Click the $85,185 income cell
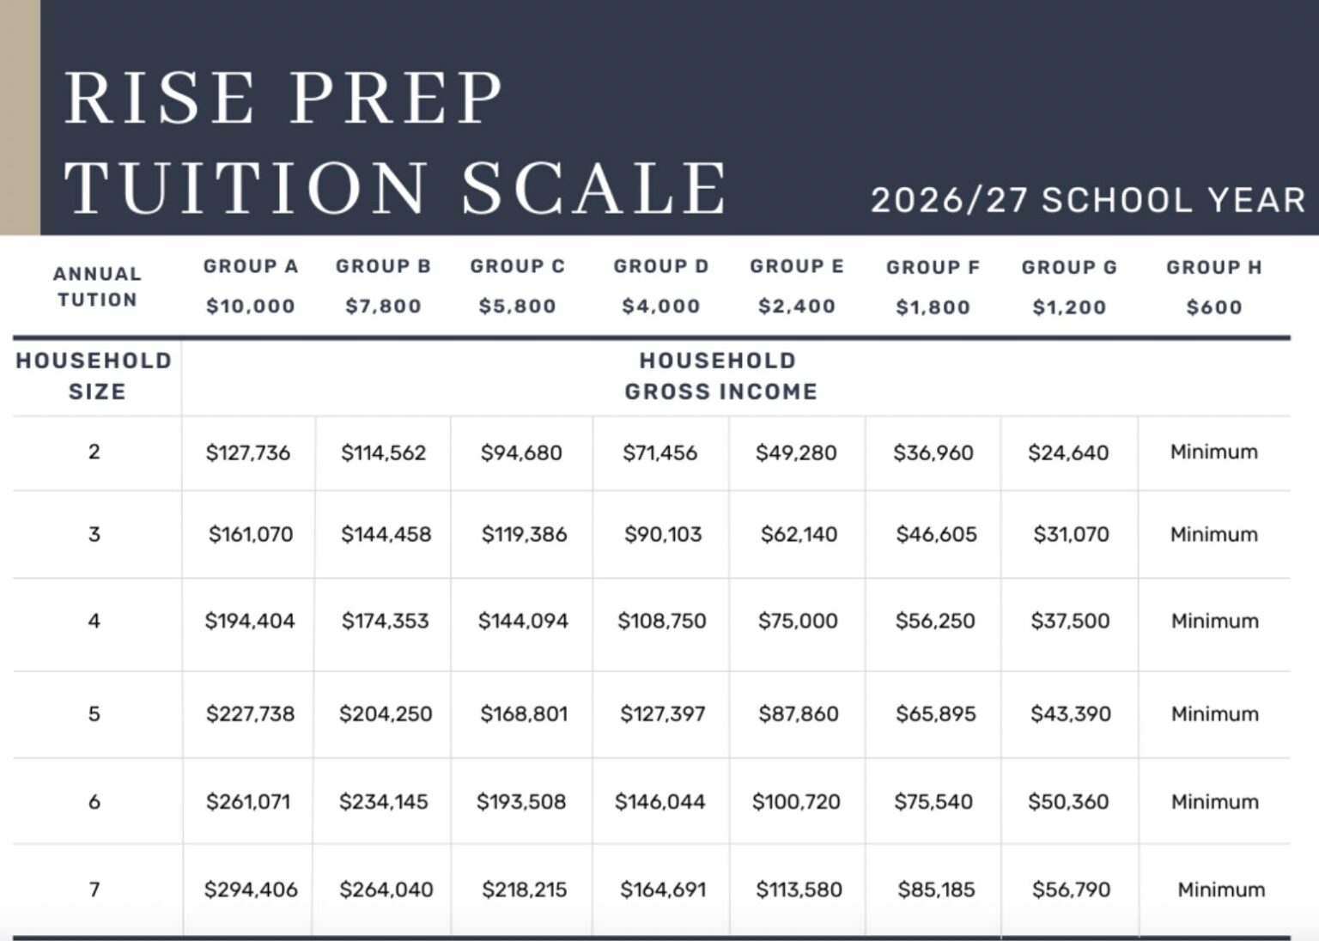The image size is (1319, 941). [x=936, y=889]
